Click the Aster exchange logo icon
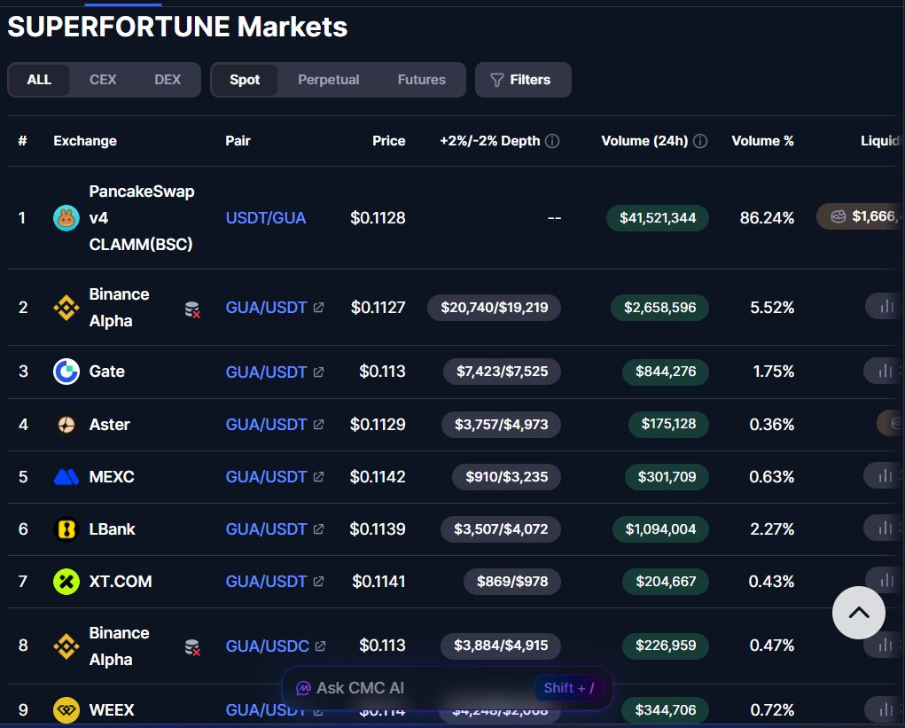Screen dimensions: 905x728 point(66,425)
